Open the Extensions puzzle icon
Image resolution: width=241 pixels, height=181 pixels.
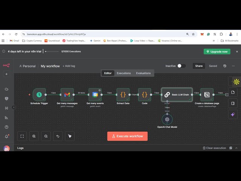point(221,34)
